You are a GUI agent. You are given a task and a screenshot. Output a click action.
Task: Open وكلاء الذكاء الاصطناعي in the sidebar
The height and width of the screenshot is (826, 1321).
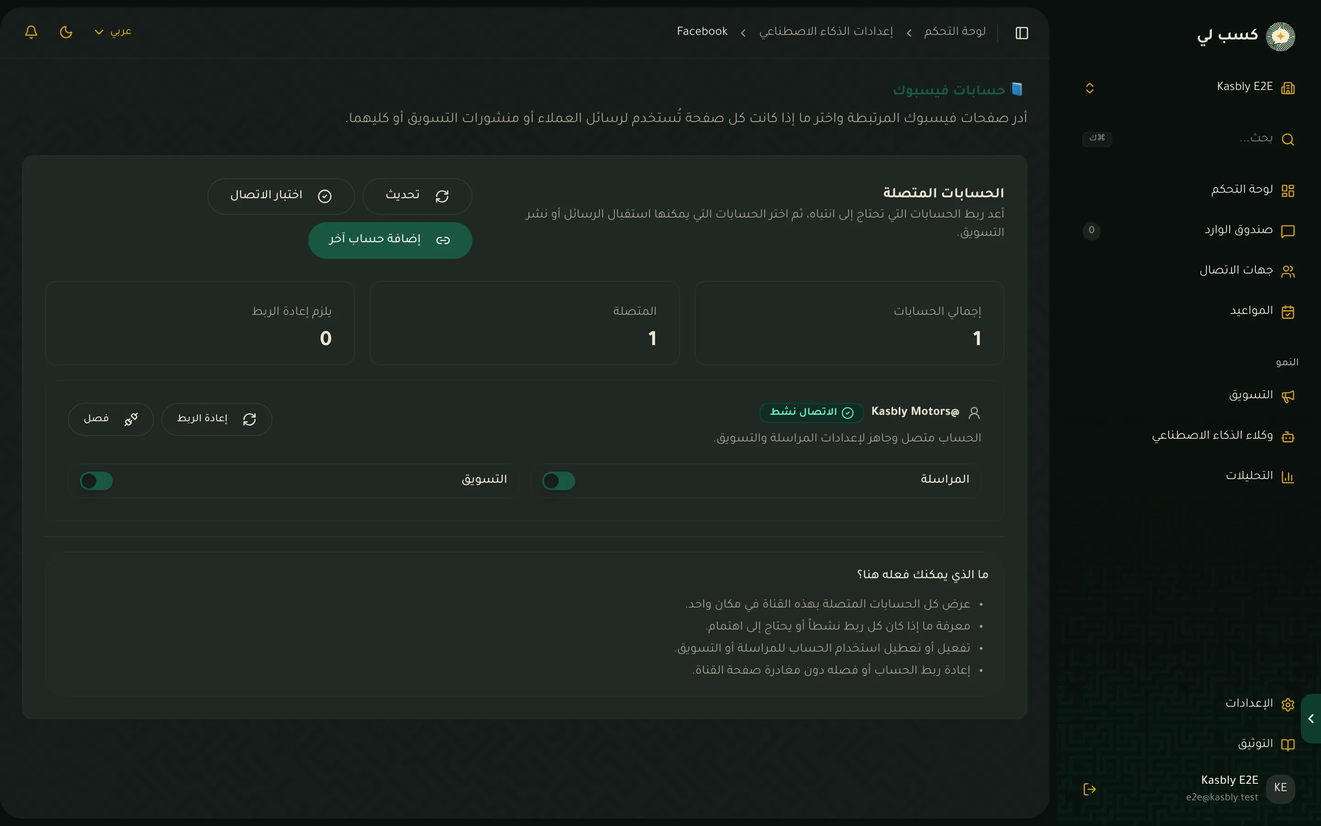(x=1189, y=436)
